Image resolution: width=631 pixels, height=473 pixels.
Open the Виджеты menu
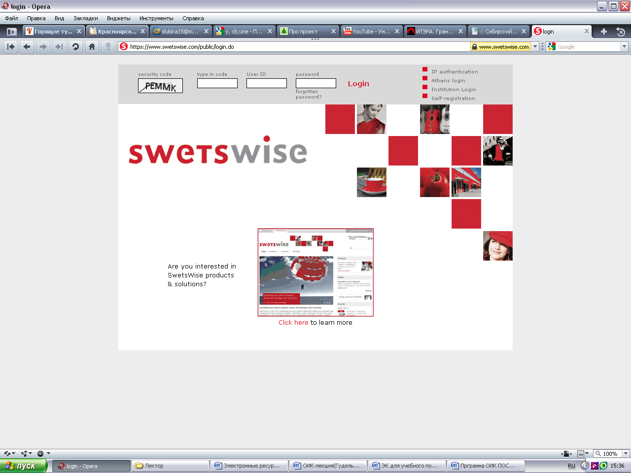pos(119,18)
